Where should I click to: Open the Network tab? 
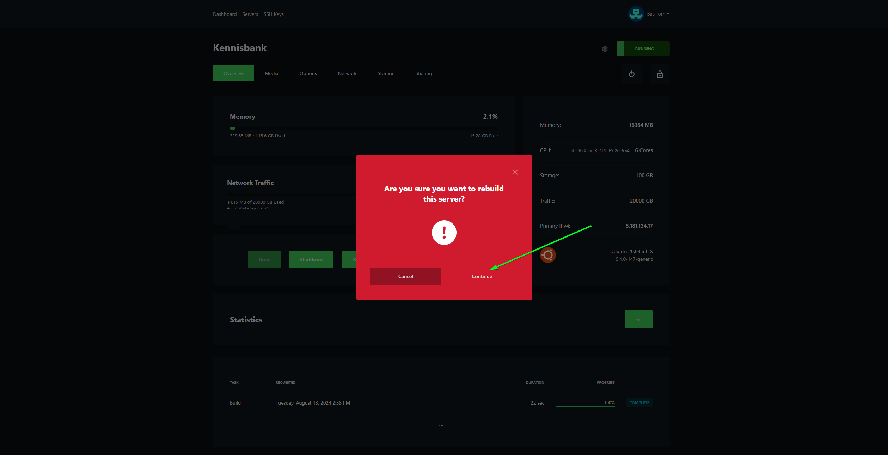tap(347, 73)
